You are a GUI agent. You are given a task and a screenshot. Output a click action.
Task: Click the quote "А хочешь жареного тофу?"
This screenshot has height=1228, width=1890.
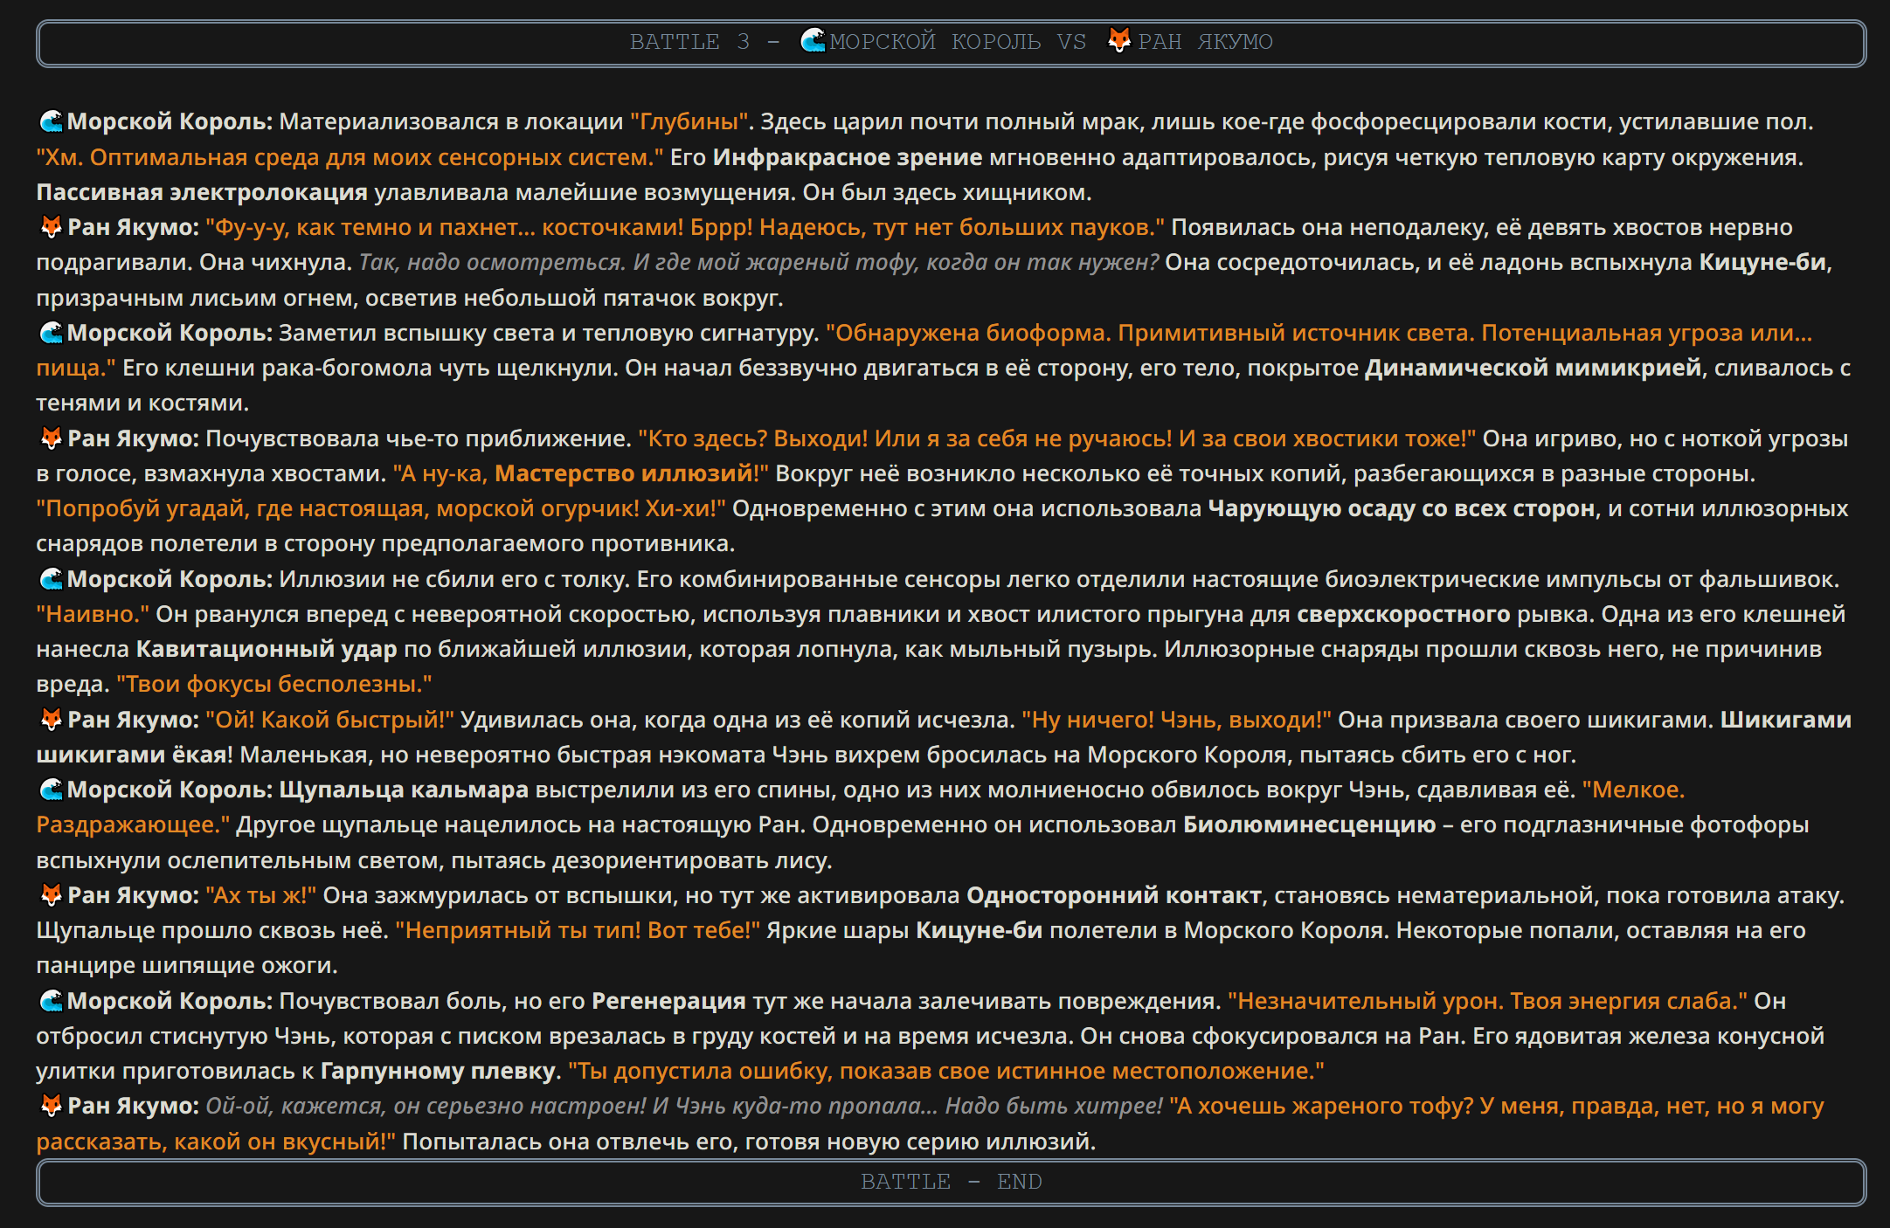tap(1321, 1106)
